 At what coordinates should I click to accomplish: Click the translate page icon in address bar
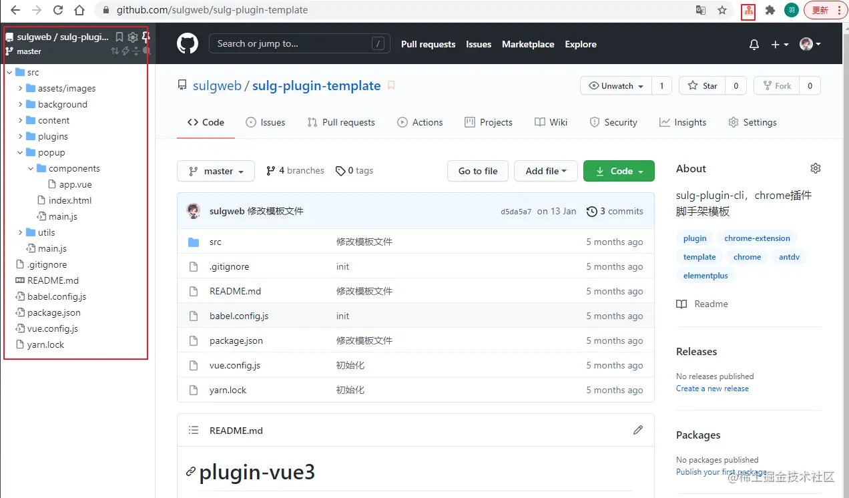pyautogui.click(x=701, y=11)
